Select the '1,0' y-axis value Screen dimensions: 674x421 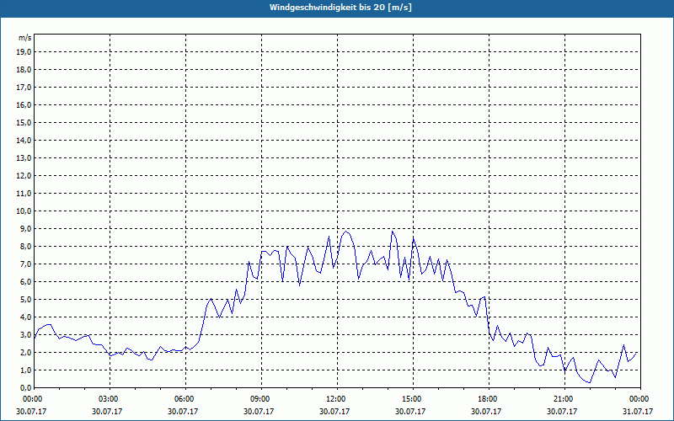(25, 370)
